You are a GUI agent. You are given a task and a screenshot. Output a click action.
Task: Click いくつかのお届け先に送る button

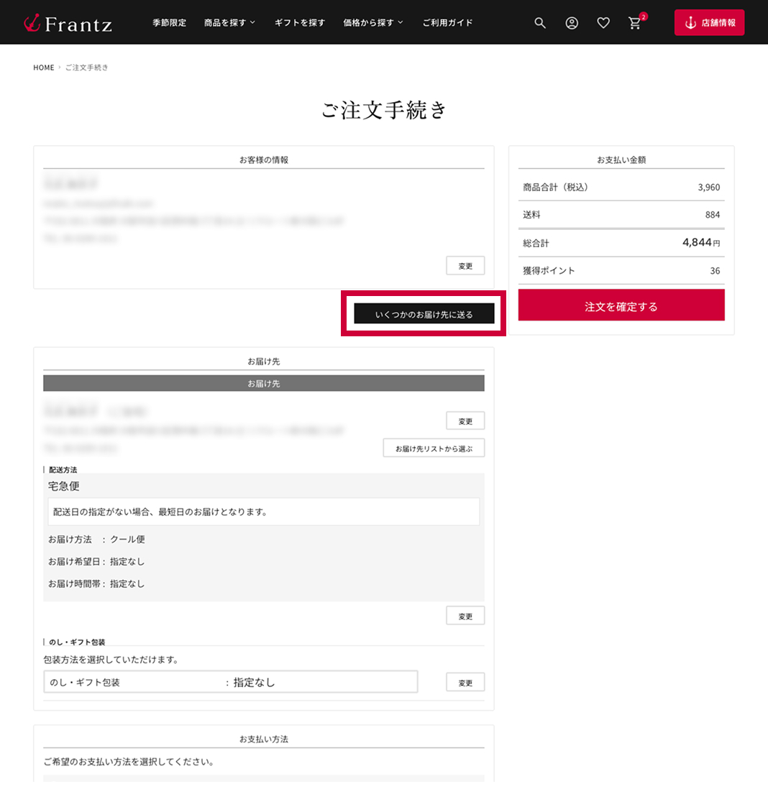pyautogui.click(x=424, y=314)
